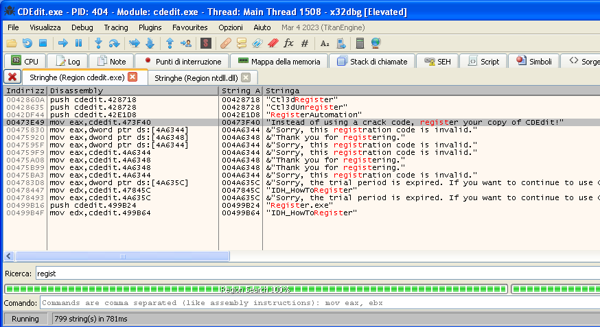Open the Plugins menu
The image size is (600, 327).
point(150,27)
